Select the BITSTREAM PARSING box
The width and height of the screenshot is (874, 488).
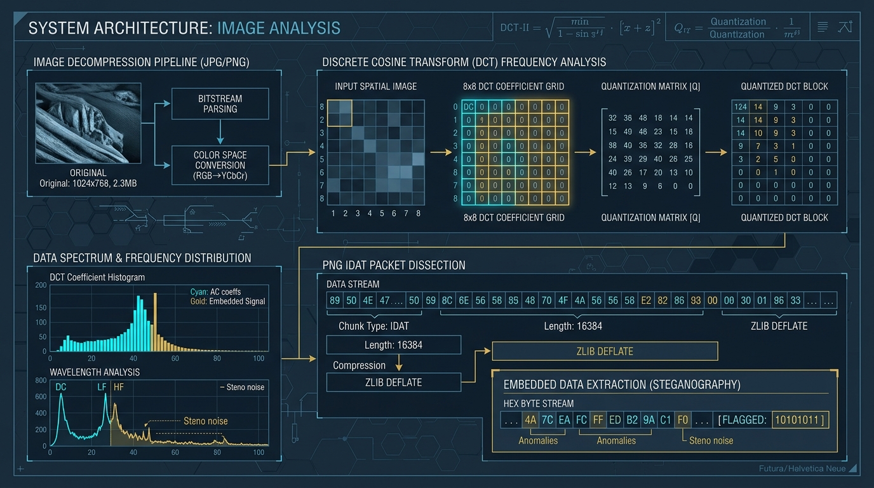click(x=220, y=104)
